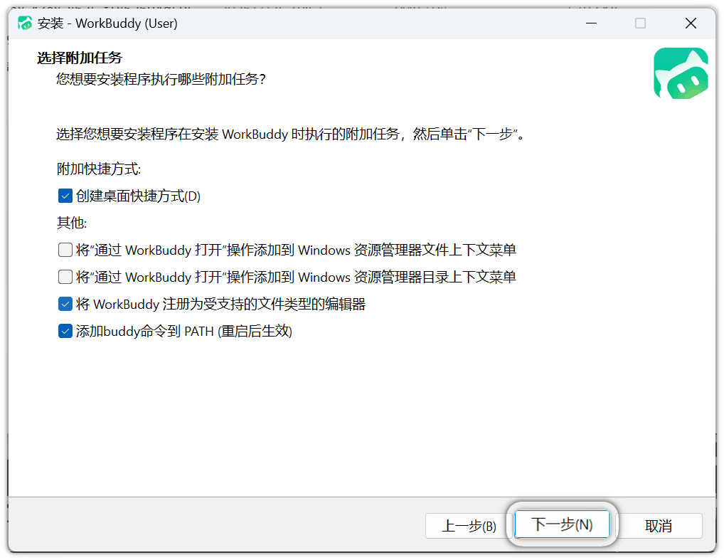Image resolution: width=724 pixels, height=560 pixels.
Task: Click 您想要安装程序执行哪些附加任务? text
Action: pyautogui.click(x=161, y=80)
